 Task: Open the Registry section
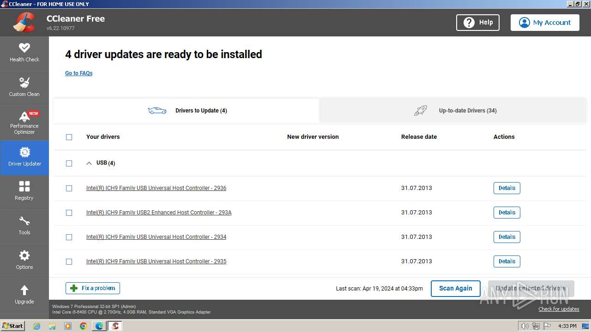point(24,192)
